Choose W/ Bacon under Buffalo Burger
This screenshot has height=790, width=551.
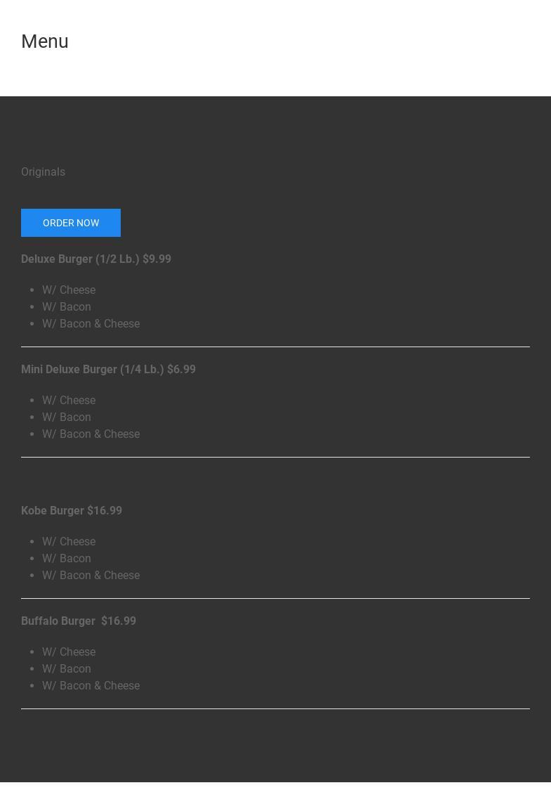tap(67, 668)
